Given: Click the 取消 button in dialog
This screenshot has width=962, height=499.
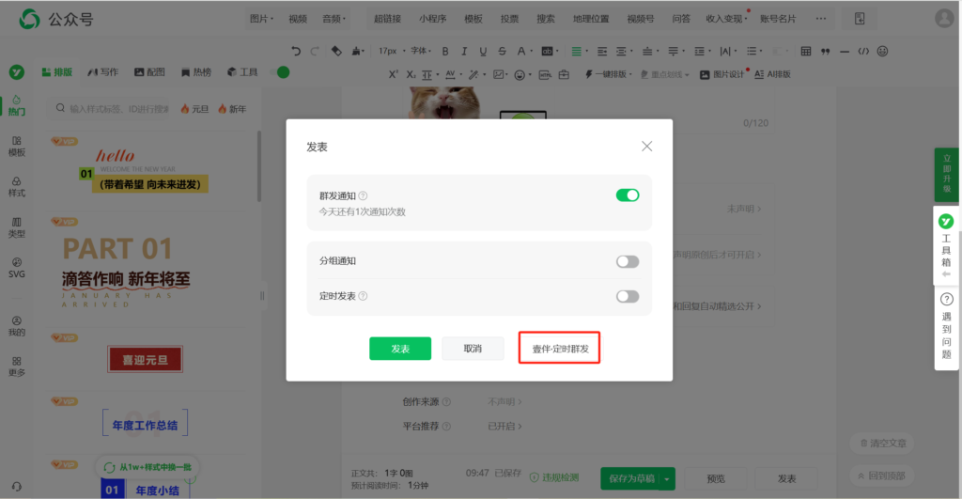Looking at the screenshot, I should coord(473,349).
